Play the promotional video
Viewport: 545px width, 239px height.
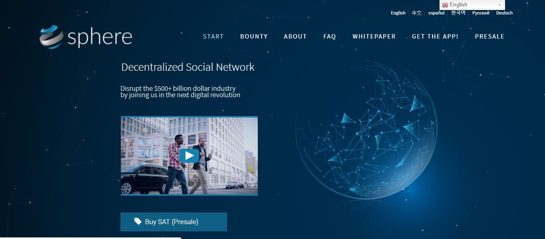[189, 155]
